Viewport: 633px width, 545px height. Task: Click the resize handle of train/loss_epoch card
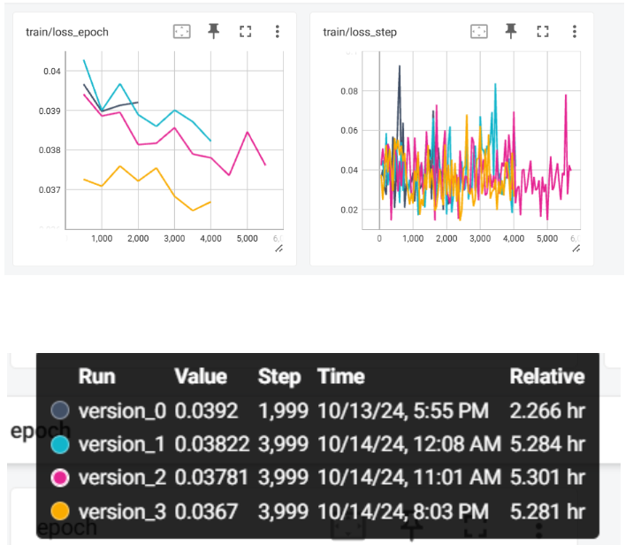tap(279, 249)
